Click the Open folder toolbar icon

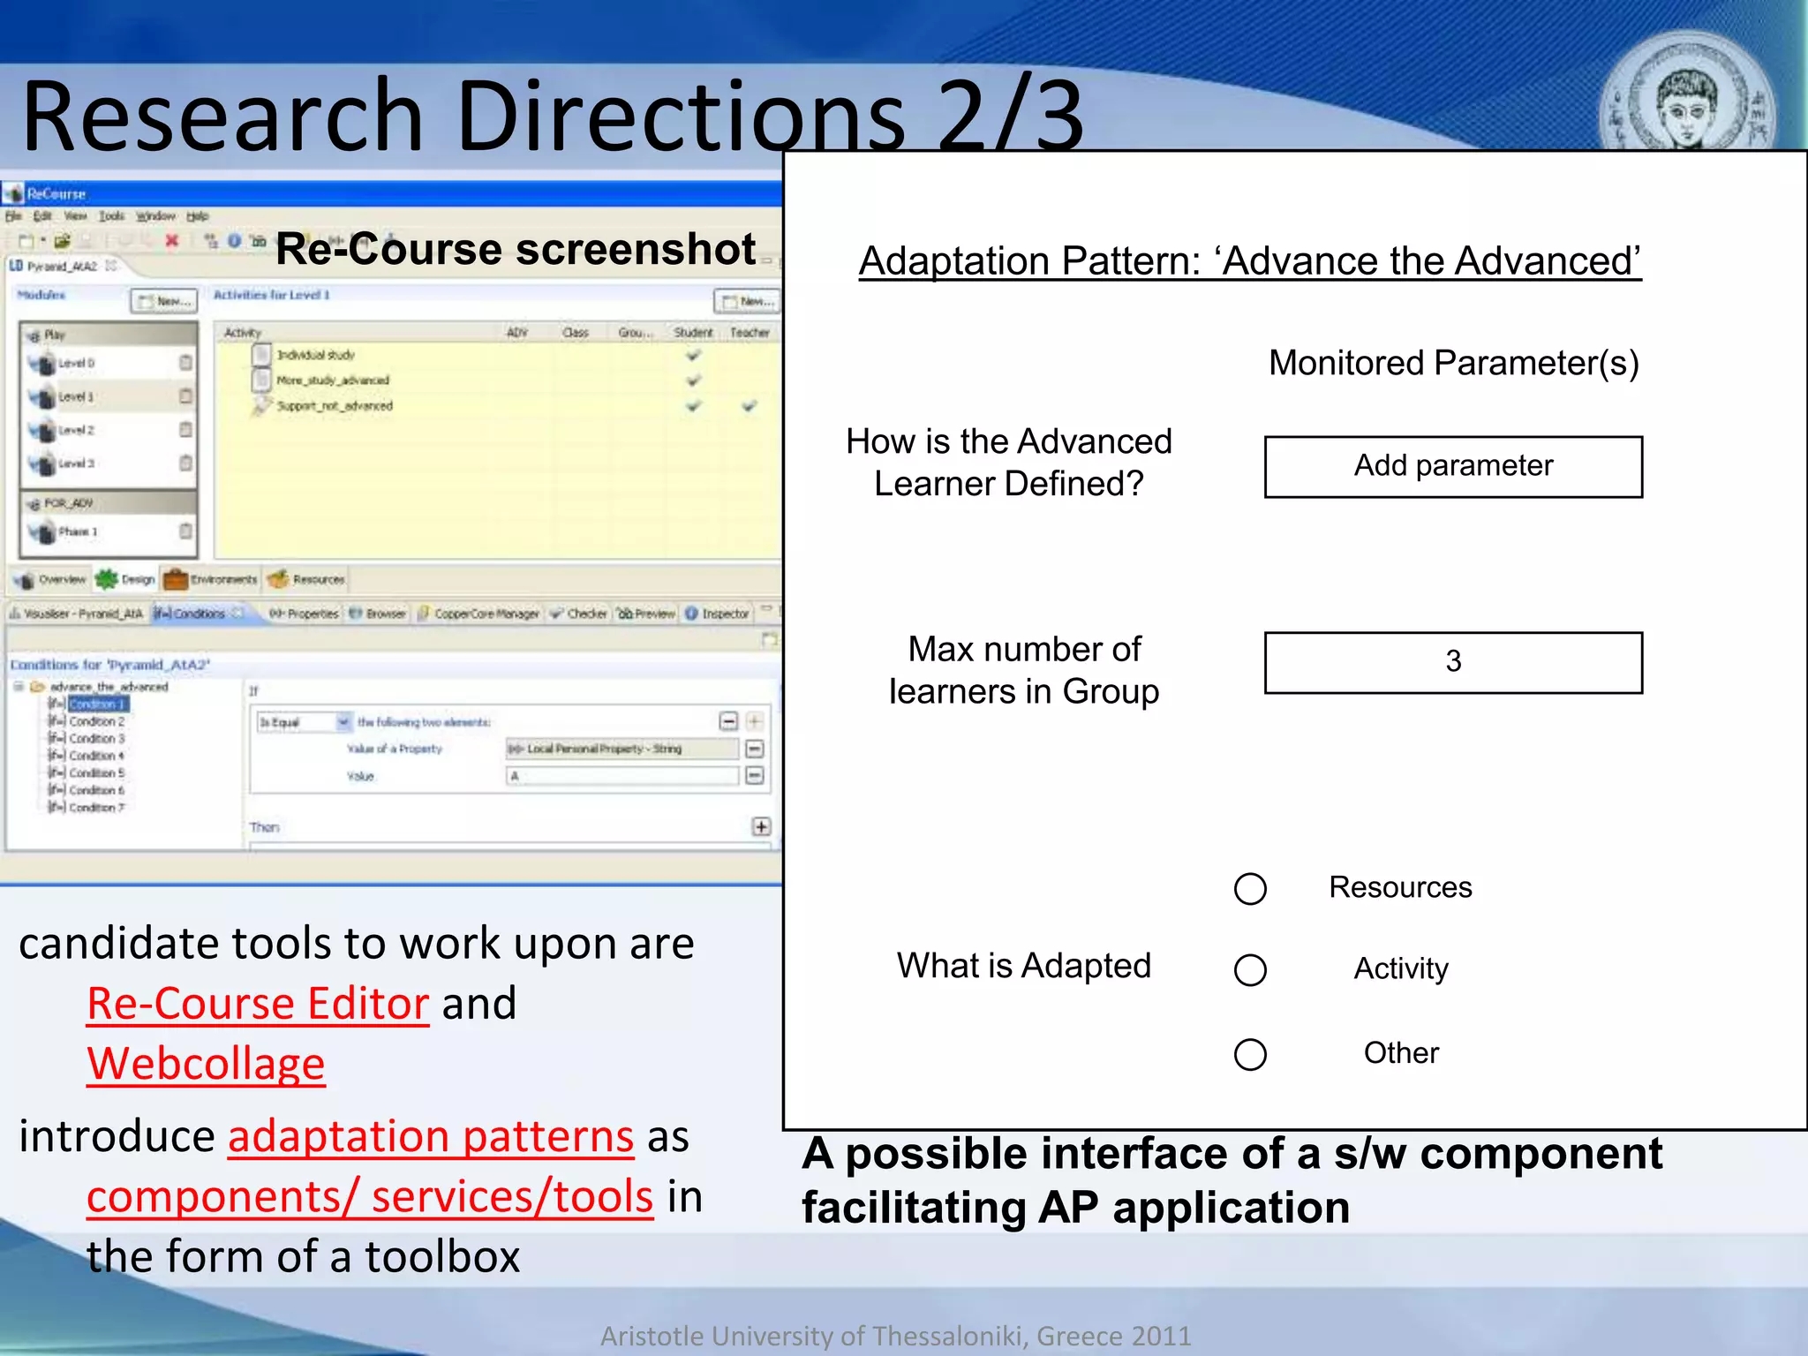pyautogui.click(x=62, y=241)
